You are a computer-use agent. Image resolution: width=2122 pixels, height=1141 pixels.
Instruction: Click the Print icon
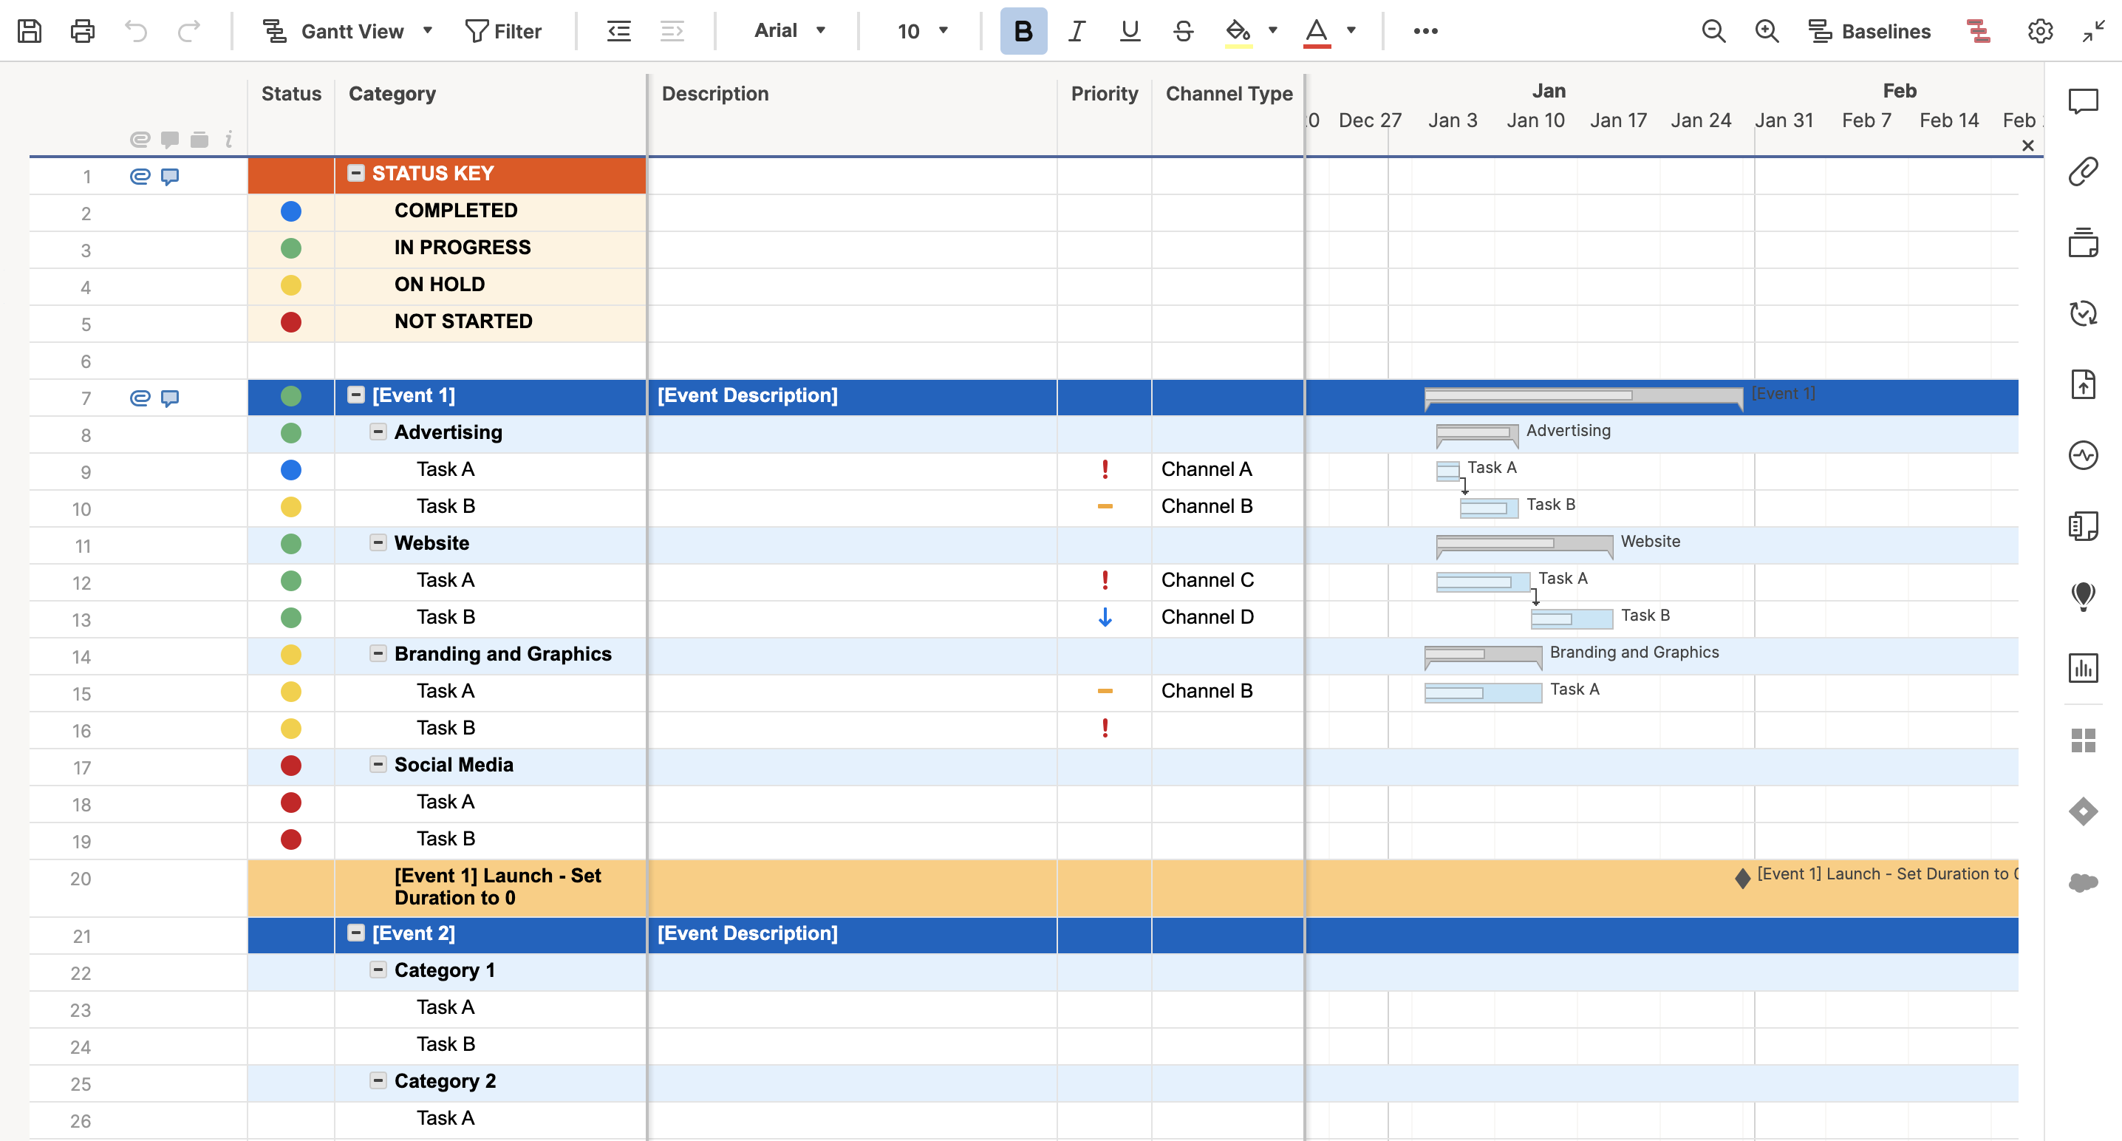(x=82, y=31)
